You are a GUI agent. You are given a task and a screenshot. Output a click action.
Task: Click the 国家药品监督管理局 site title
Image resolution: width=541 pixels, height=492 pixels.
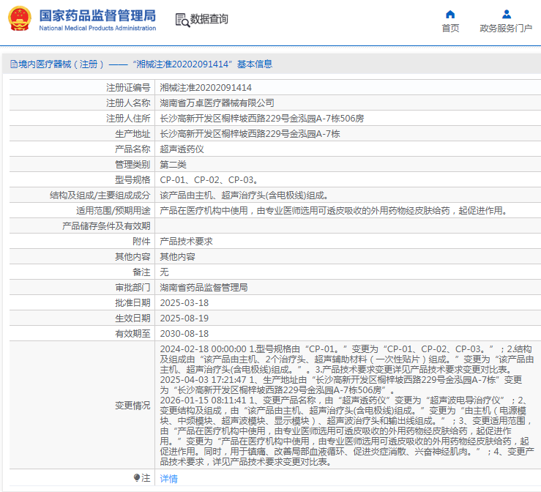[x=97, y=15]
